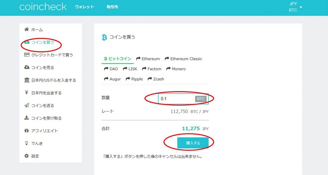Open 設定 settings page

pos(35,156)
